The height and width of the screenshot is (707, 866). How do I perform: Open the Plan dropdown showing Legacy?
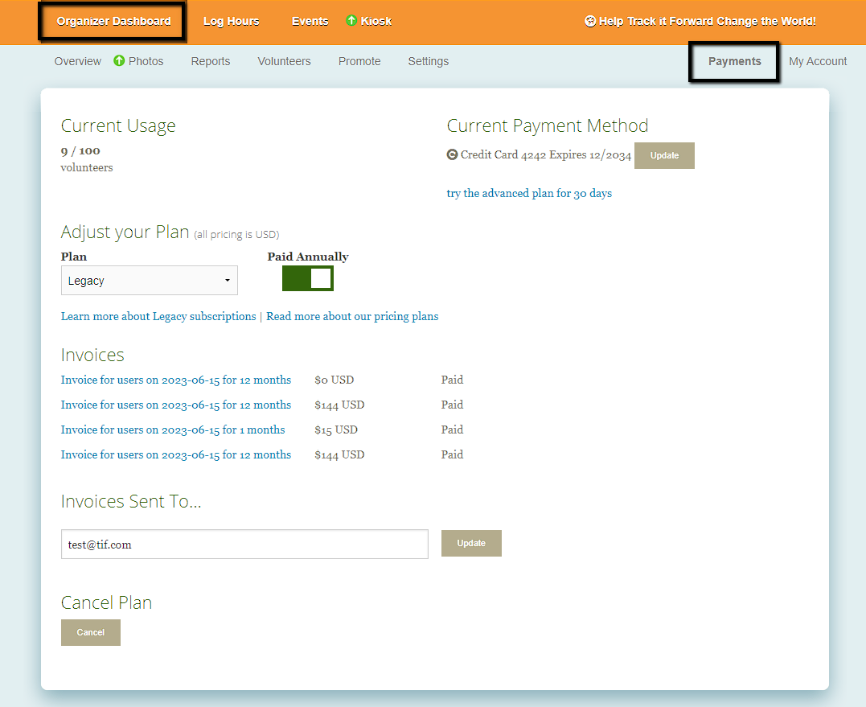pos(150,281)
